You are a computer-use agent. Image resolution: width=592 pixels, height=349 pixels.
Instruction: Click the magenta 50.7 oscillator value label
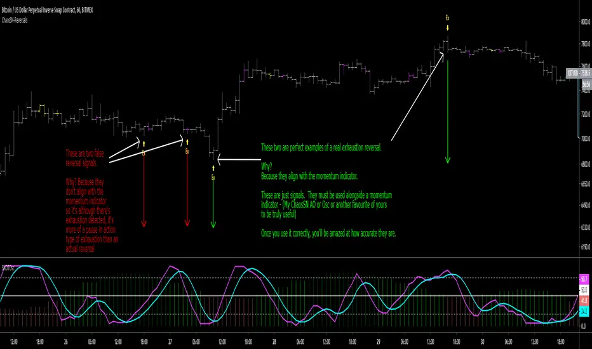(584, 279)
